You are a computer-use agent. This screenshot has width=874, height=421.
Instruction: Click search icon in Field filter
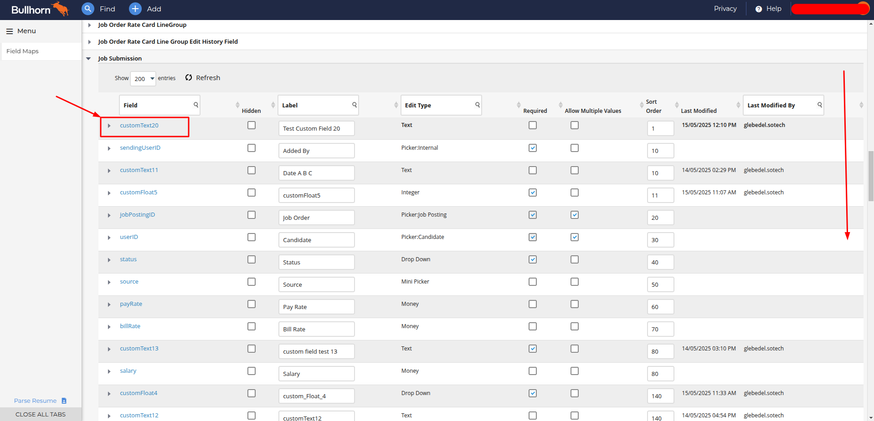click(x=196, y=105)
